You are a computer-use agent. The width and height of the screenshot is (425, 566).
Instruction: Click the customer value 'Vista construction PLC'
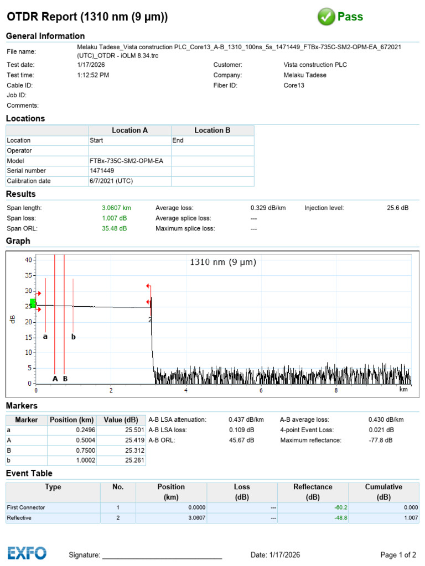click(315, 65)
